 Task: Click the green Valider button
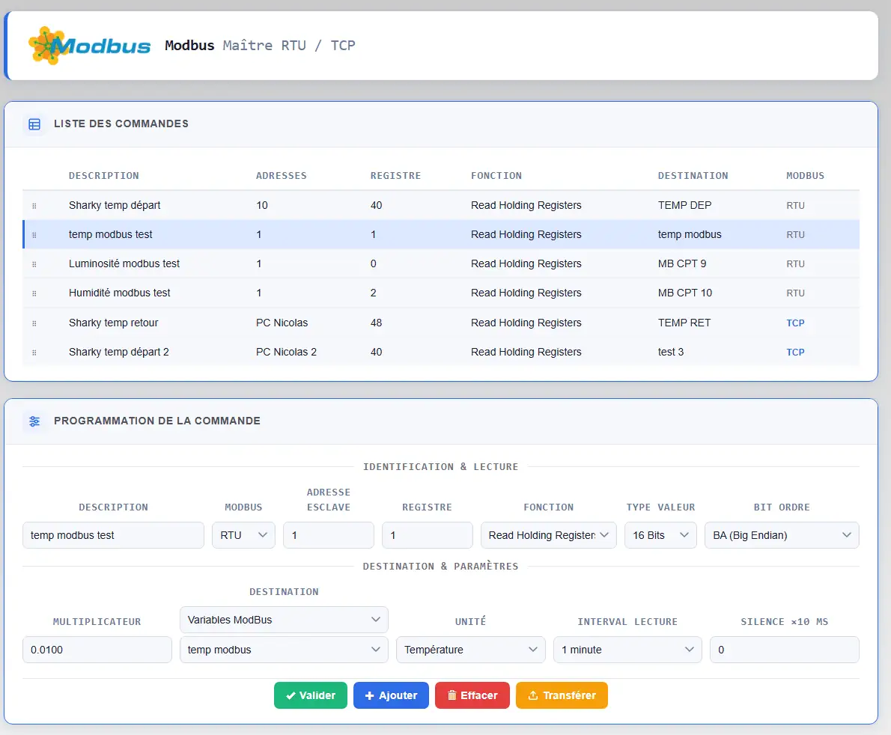coord(310,695)
